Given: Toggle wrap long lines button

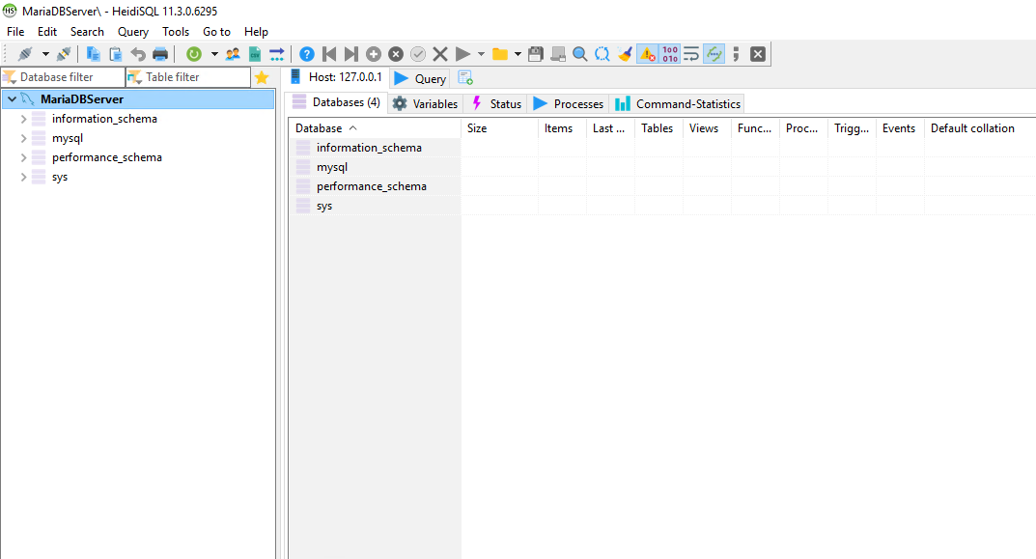Looking at the screenshot, I should coord(691,54).
